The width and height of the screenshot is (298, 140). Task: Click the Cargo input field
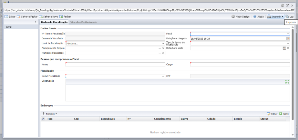click(x=240, y=64)
